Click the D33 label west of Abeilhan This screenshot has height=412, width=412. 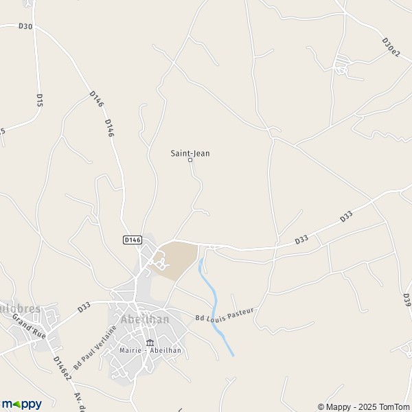tap(84, 307)
